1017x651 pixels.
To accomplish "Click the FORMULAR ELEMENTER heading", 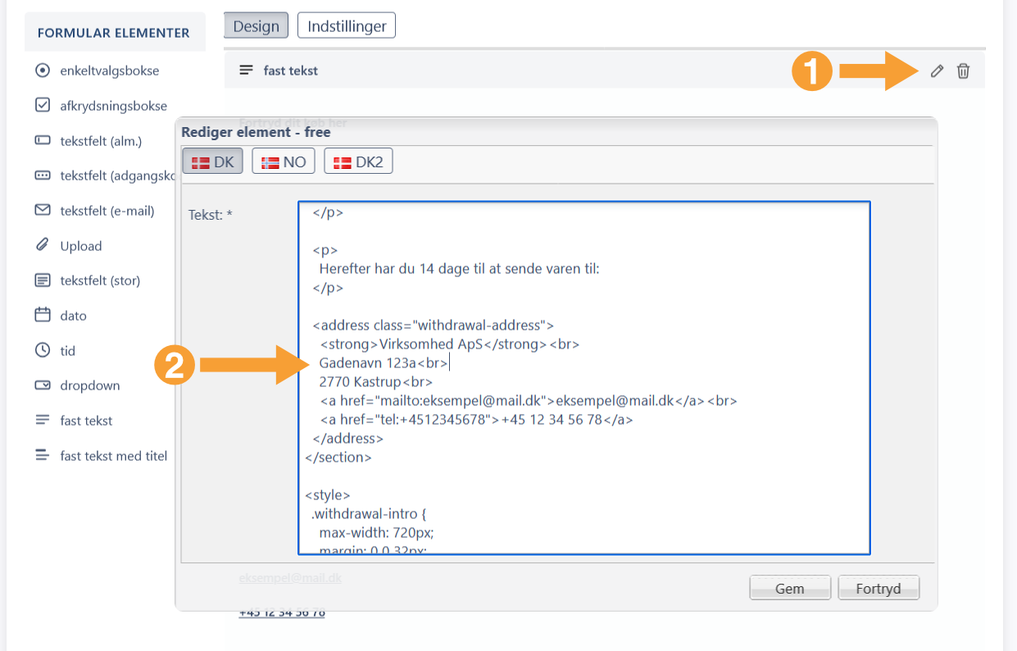I will coord(114,33).
